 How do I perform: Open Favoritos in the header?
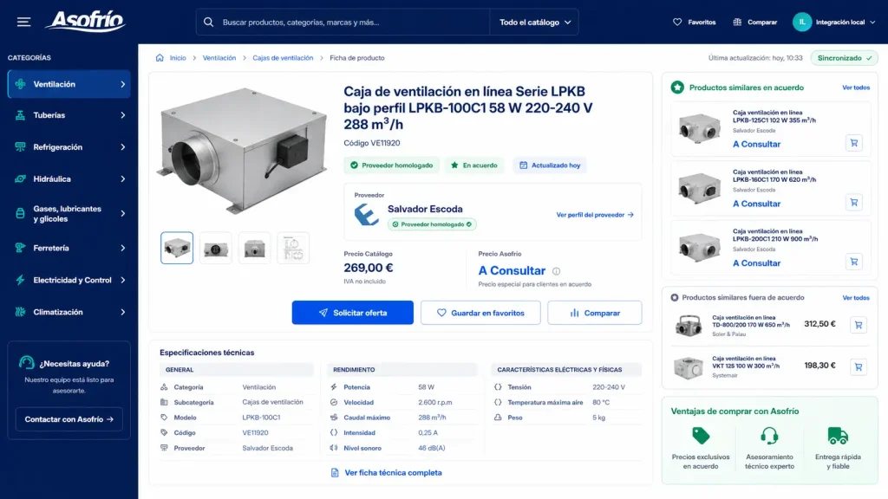pyautogui.click(x=695, y=22)
